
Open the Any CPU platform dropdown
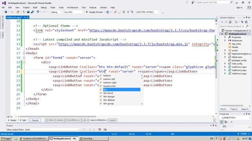(x=74, y=12)
